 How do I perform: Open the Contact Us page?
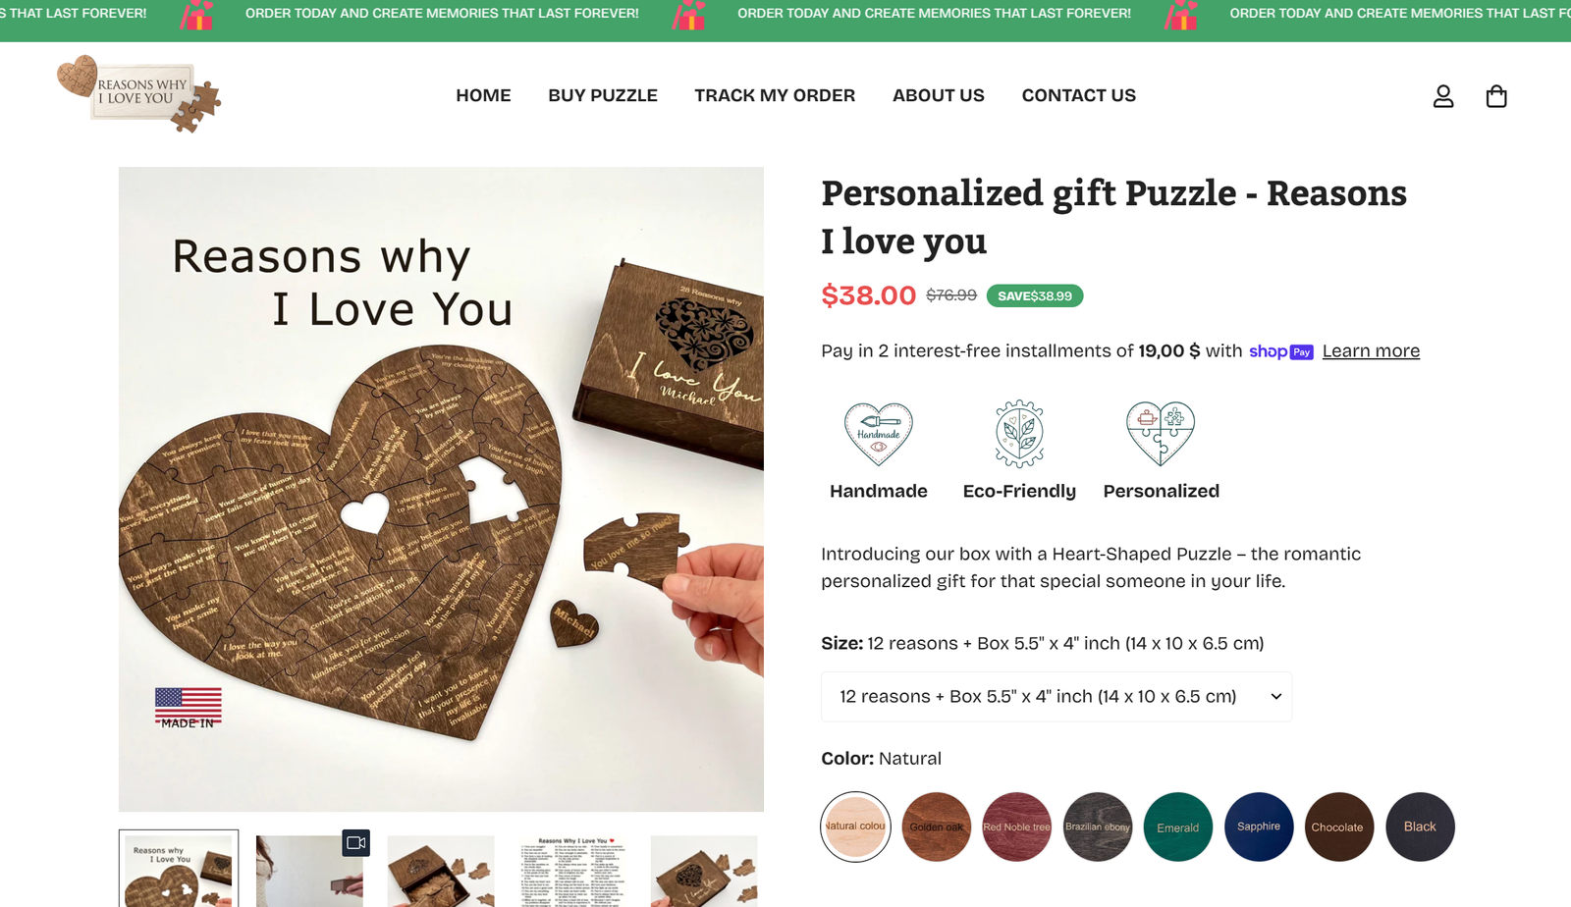[1078, 95]
